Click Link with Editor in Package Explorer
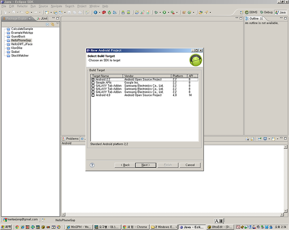This screenshot has width=289, height=230. [53, 24]
